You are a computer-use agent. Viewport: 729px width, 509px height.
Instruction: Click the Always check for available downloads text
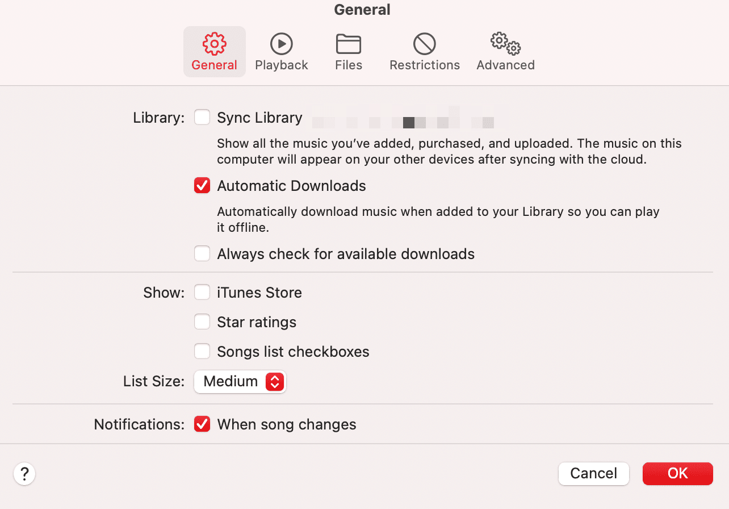coord(346,253)
